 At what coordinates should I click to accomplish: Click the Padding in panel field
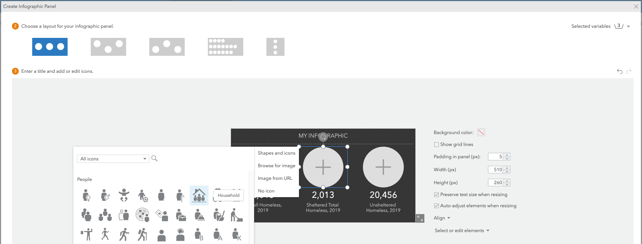pos(496,157)
